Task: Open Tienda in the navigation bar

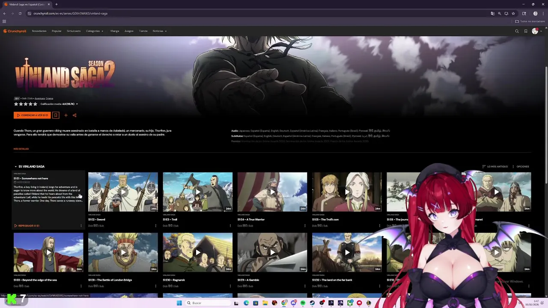Action: coord(143,31)
